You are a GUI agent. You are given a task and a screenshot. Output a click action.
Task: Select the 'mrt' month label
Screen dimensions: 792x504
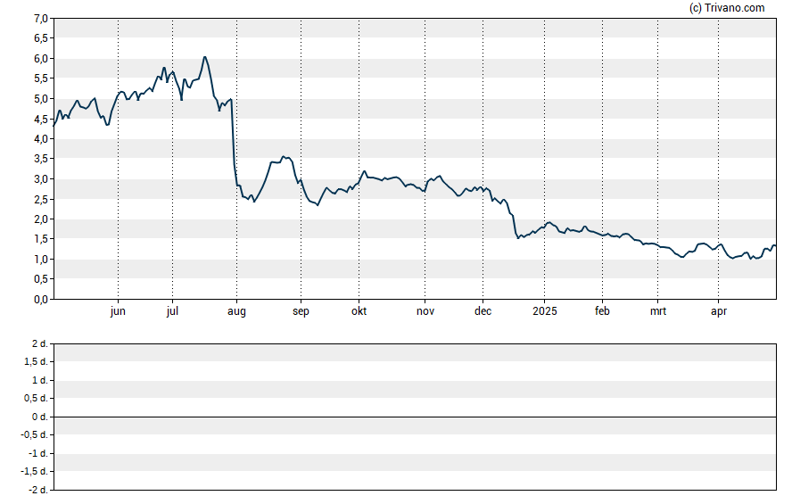coord(657,311)
